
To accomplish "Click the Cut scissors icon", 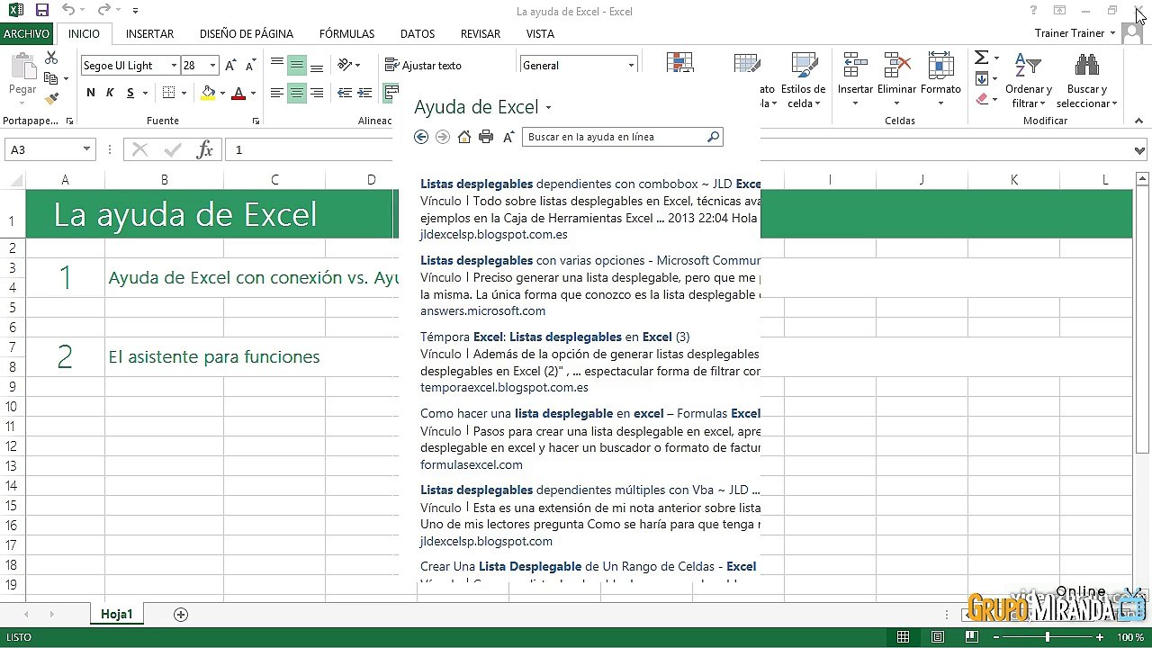I will [51, 58].
